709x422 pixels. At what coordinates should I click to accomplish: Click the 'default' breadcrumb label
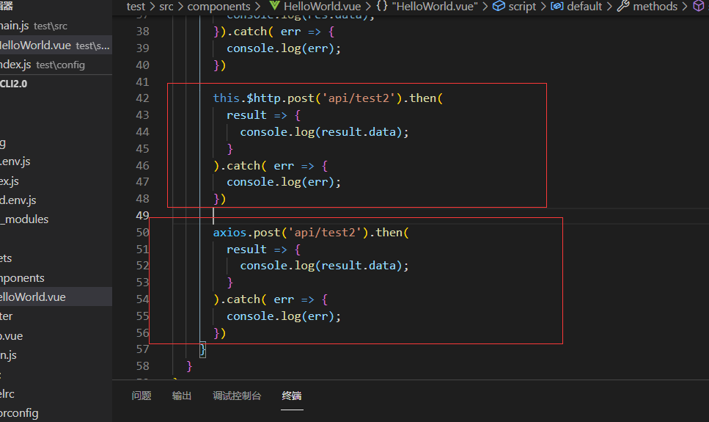584,7
